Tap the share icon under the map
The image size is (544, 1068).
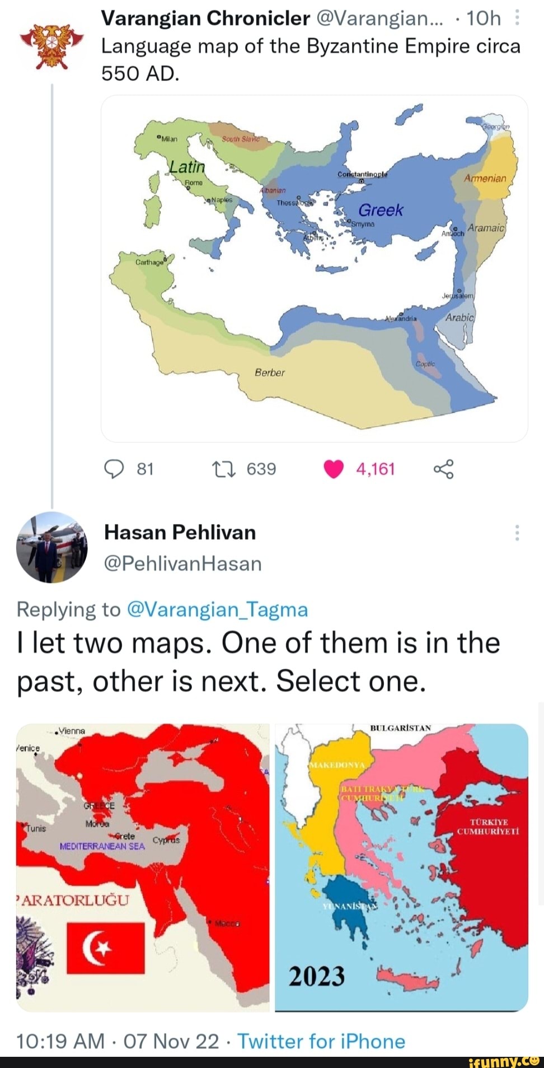[x=443, y=469]
